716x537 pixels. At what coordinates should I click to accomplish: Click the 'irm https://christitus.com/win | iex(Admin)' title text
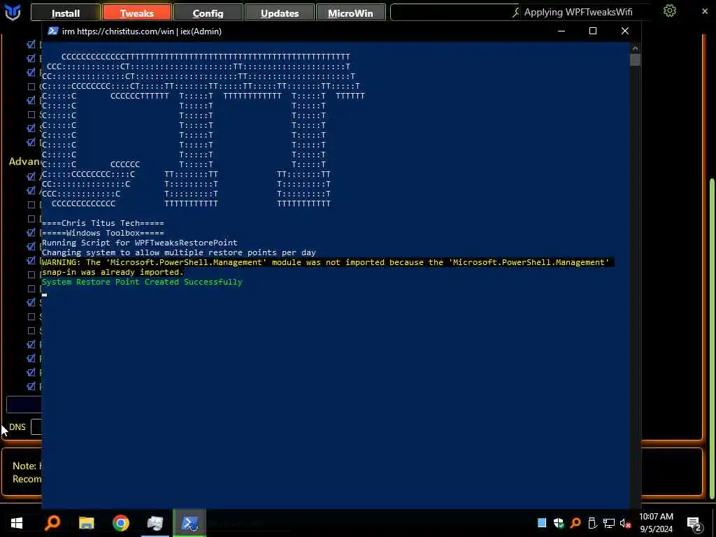(141, 31)
